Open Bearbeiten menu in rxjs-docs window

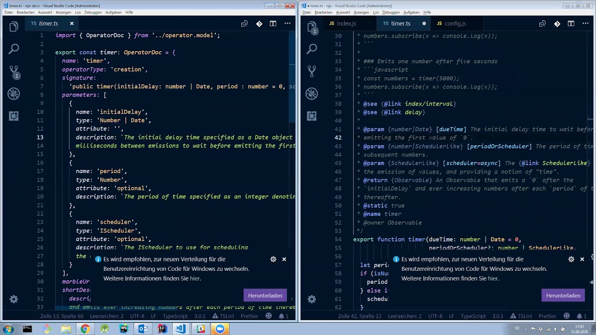tap(26, 12)
